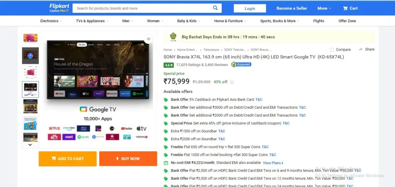Click the Prime Video app logo

pos(69,128)
